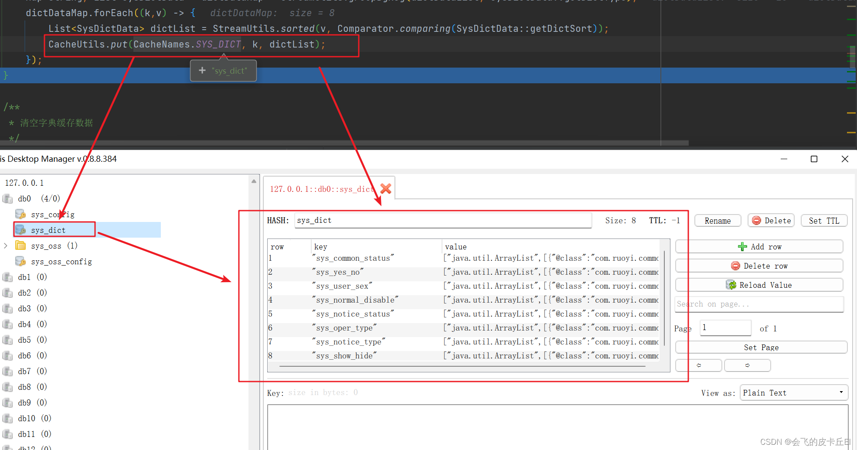Click the Delete row minus icon
857x450 pixels.
(x=735, y=266)
